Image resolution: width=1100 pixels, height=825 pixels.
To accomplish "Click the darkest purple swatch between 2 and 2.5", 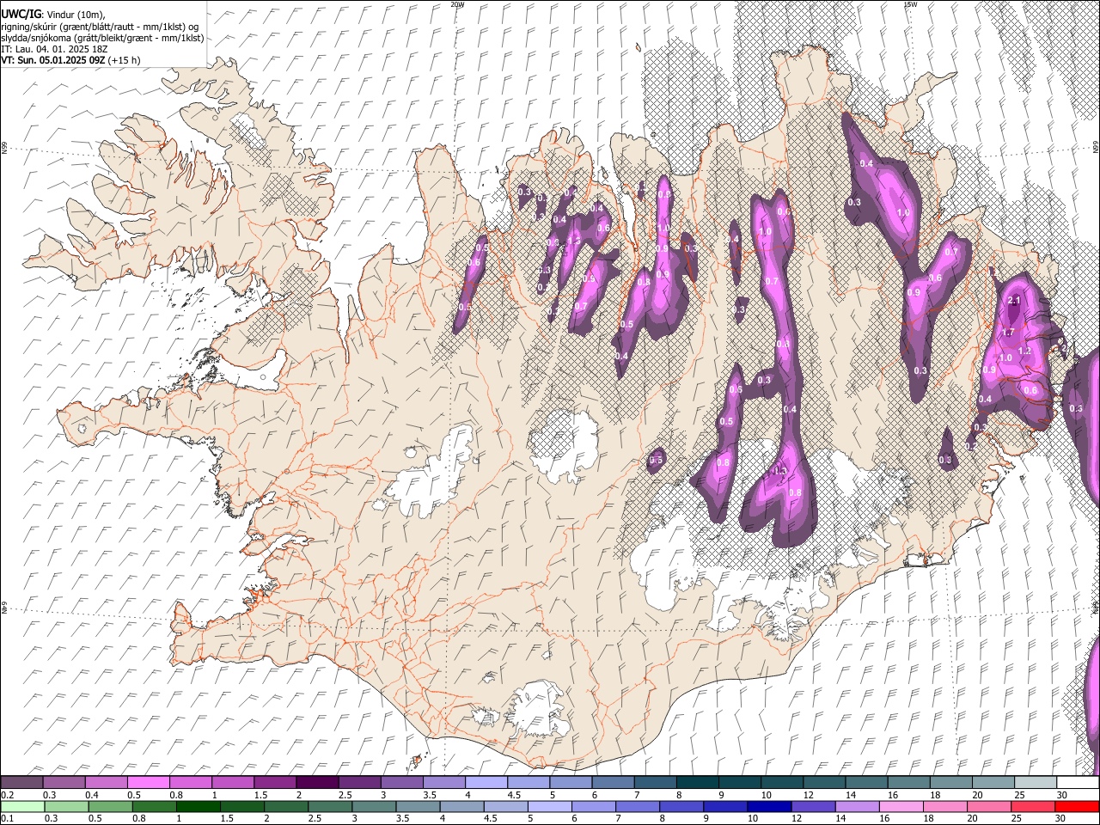I will (x=315, y=782).
